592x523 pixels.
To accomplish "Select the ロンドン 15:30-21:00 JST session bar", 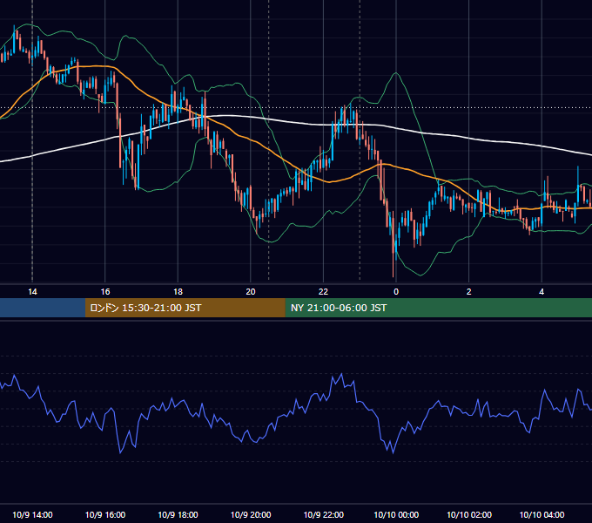I will point(185,308).
